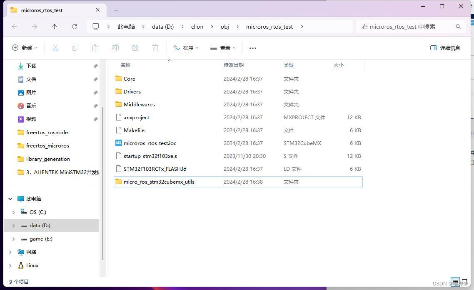This screenshot has height=290, width=474.
Task: Refresh the current folder view
Action: [75, 27]
